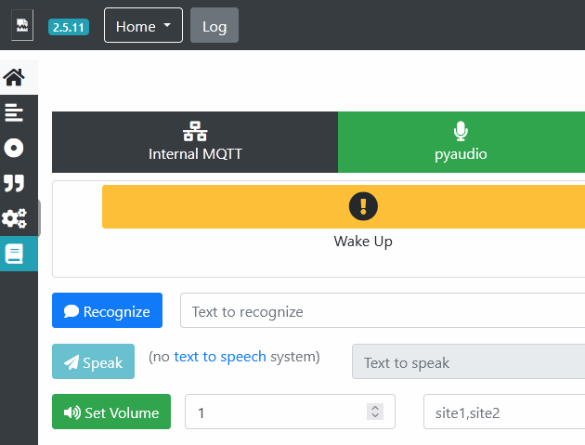This screenshot has height=445, width=585.
Task: Click the Rhasspy logo image
Action: (x=22, y=25)
